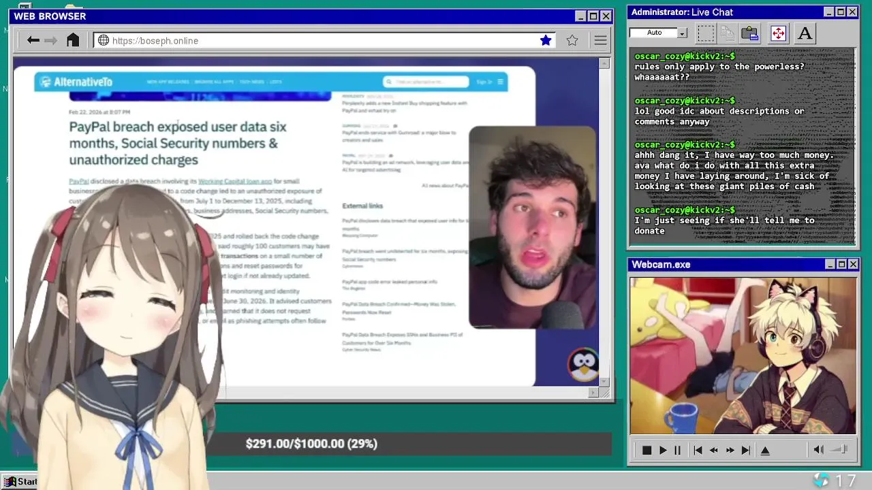
Task: Open the browser home page icon
Action: (x=73, y=40)
